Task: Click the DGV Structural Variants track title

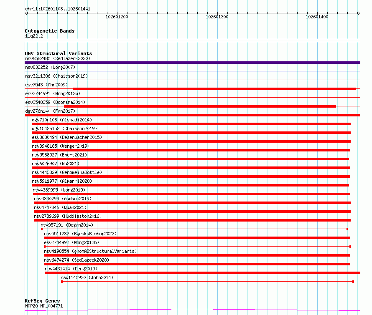Action: [59, 53]
